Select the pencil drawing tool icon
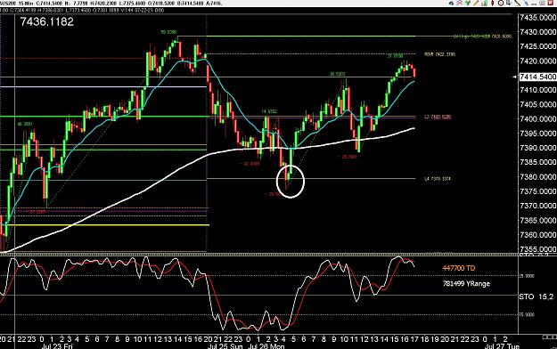 (x=476, y=3)
